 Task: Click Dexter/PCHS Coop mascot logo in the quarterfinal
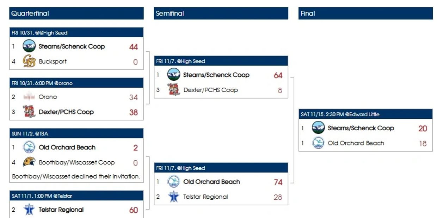click(x=29, y=112)
